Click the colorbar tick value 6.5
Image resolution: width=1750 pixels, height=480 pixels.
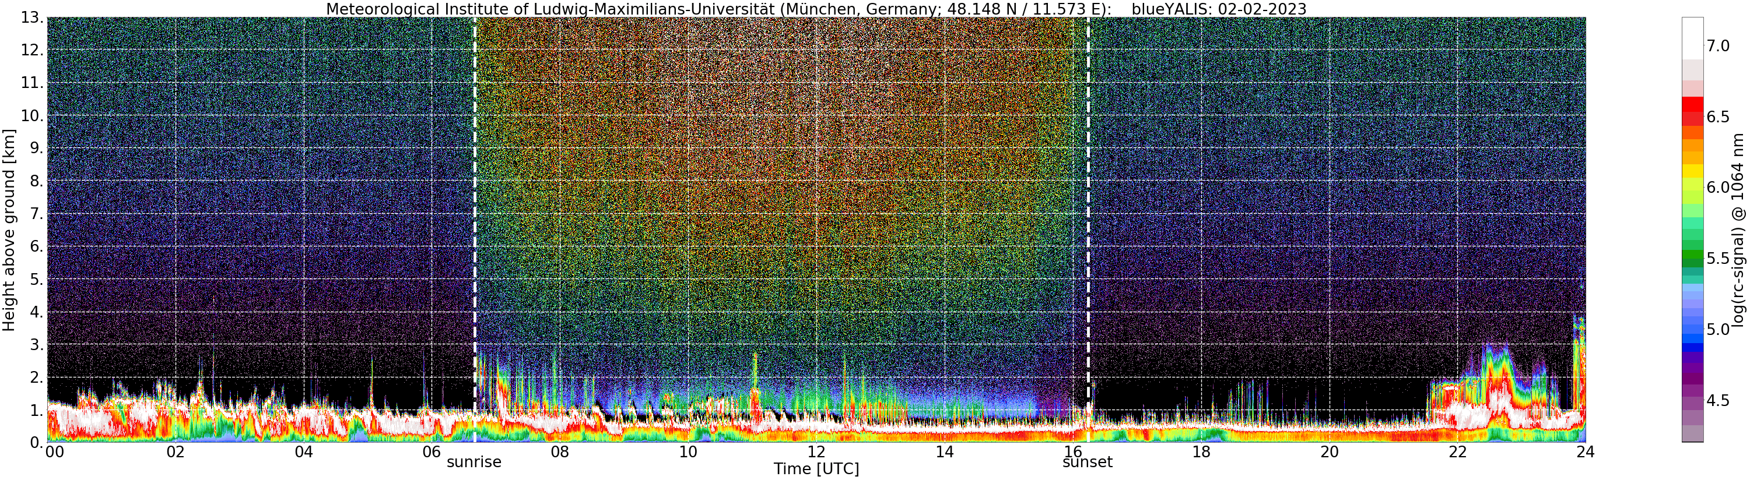point(1719,117)
